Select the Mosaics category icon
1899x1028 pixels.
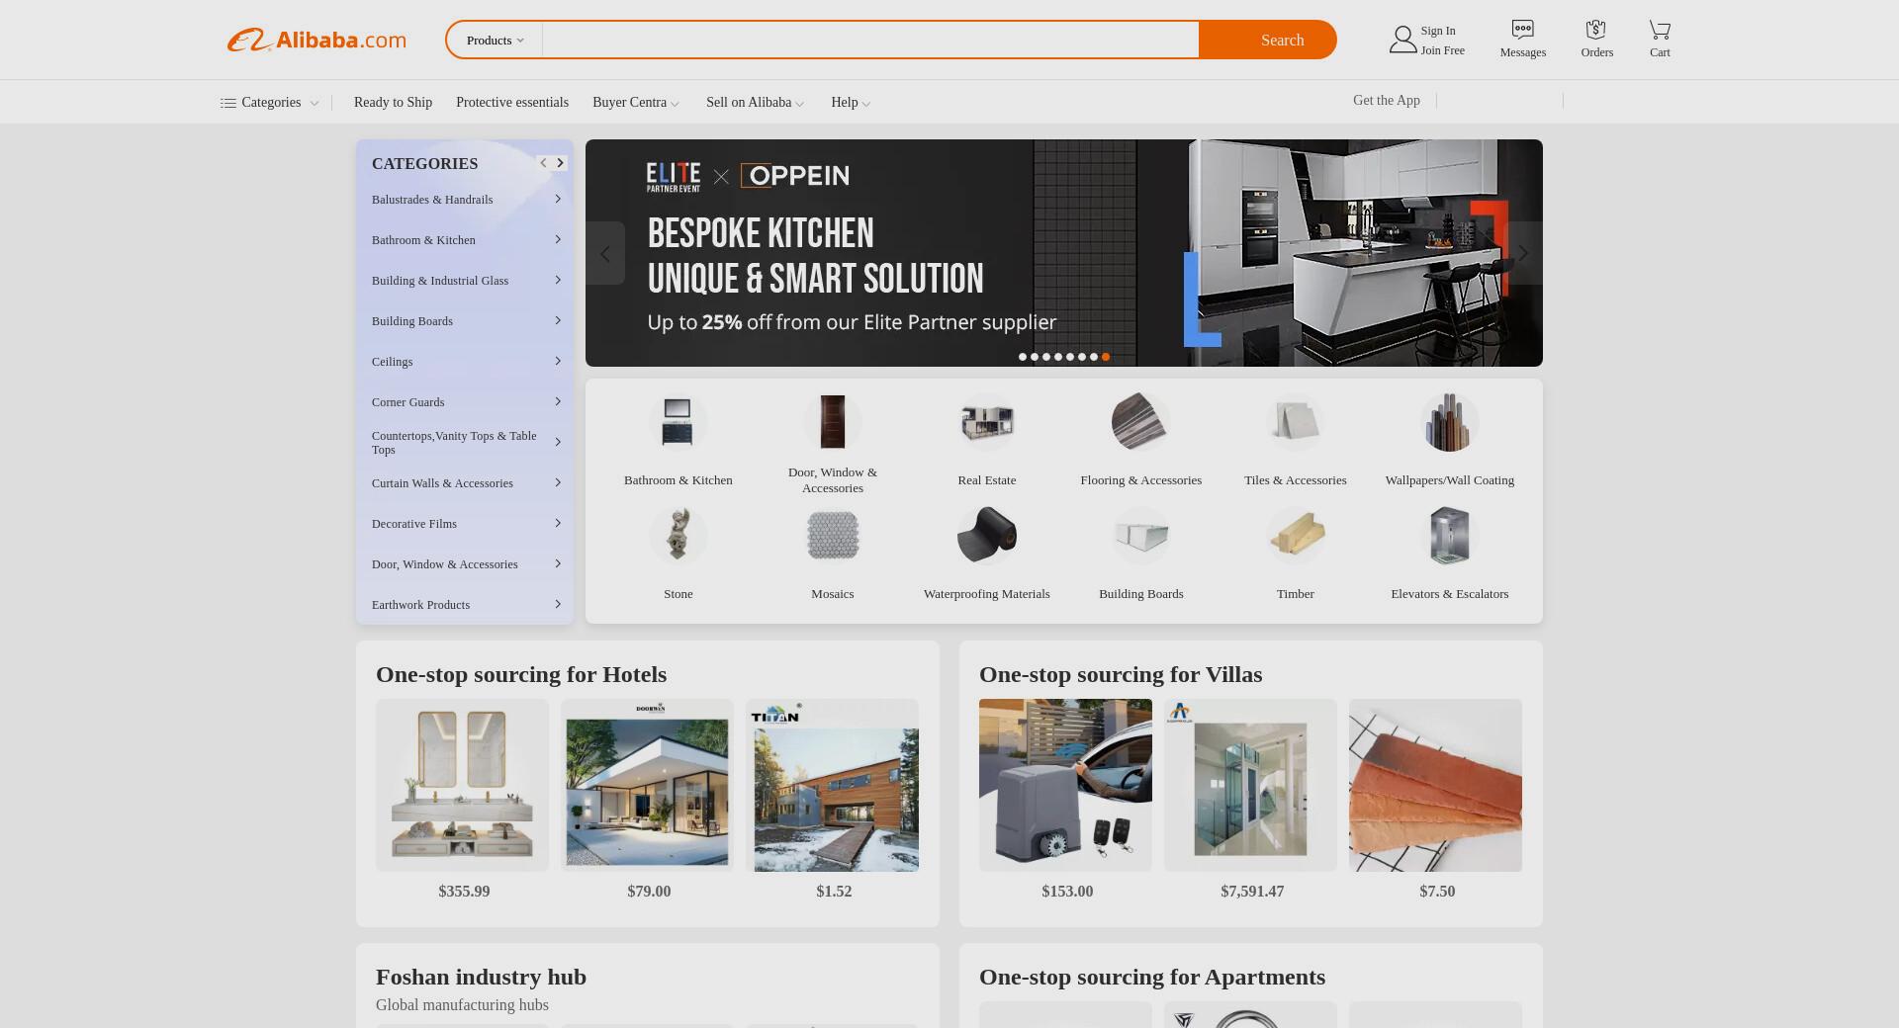point(832,536)
